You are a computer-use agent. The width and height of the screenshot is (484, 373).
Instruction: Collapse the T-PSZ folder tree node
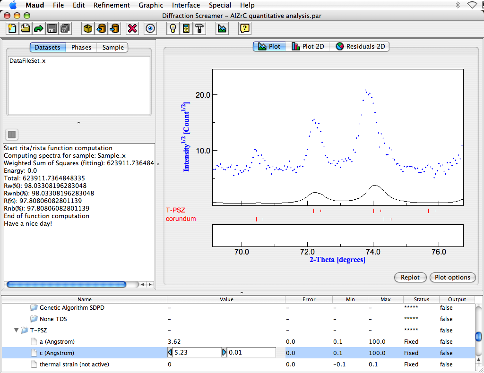tap(17, 331)
